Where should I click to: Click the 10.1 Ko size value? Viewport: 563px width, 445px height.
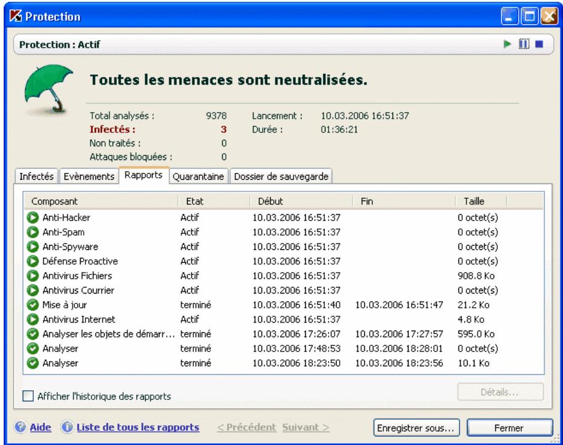point(474,363)
